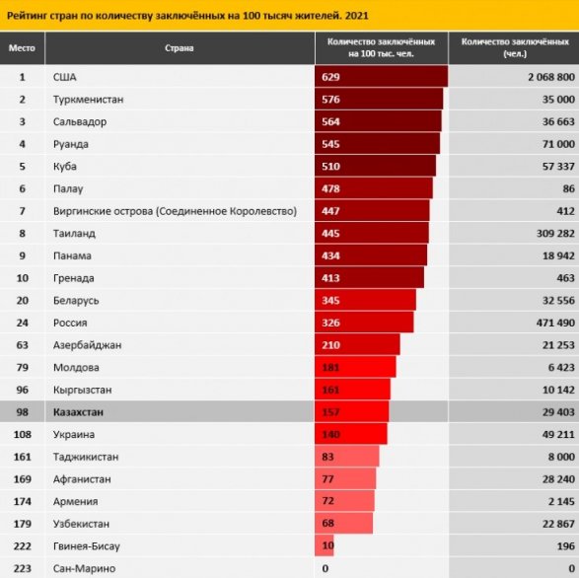579x578 pixels.
Task: Click the Таиланд total 309 282
Action: click(555, 233)
